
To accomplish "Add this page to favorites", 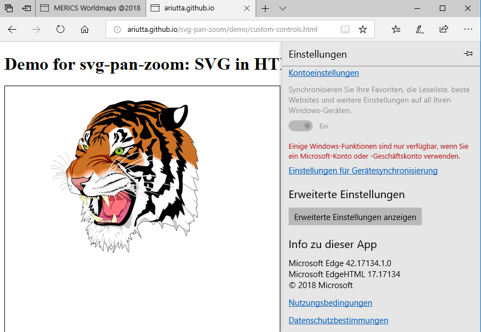I will tap(363, 29).
